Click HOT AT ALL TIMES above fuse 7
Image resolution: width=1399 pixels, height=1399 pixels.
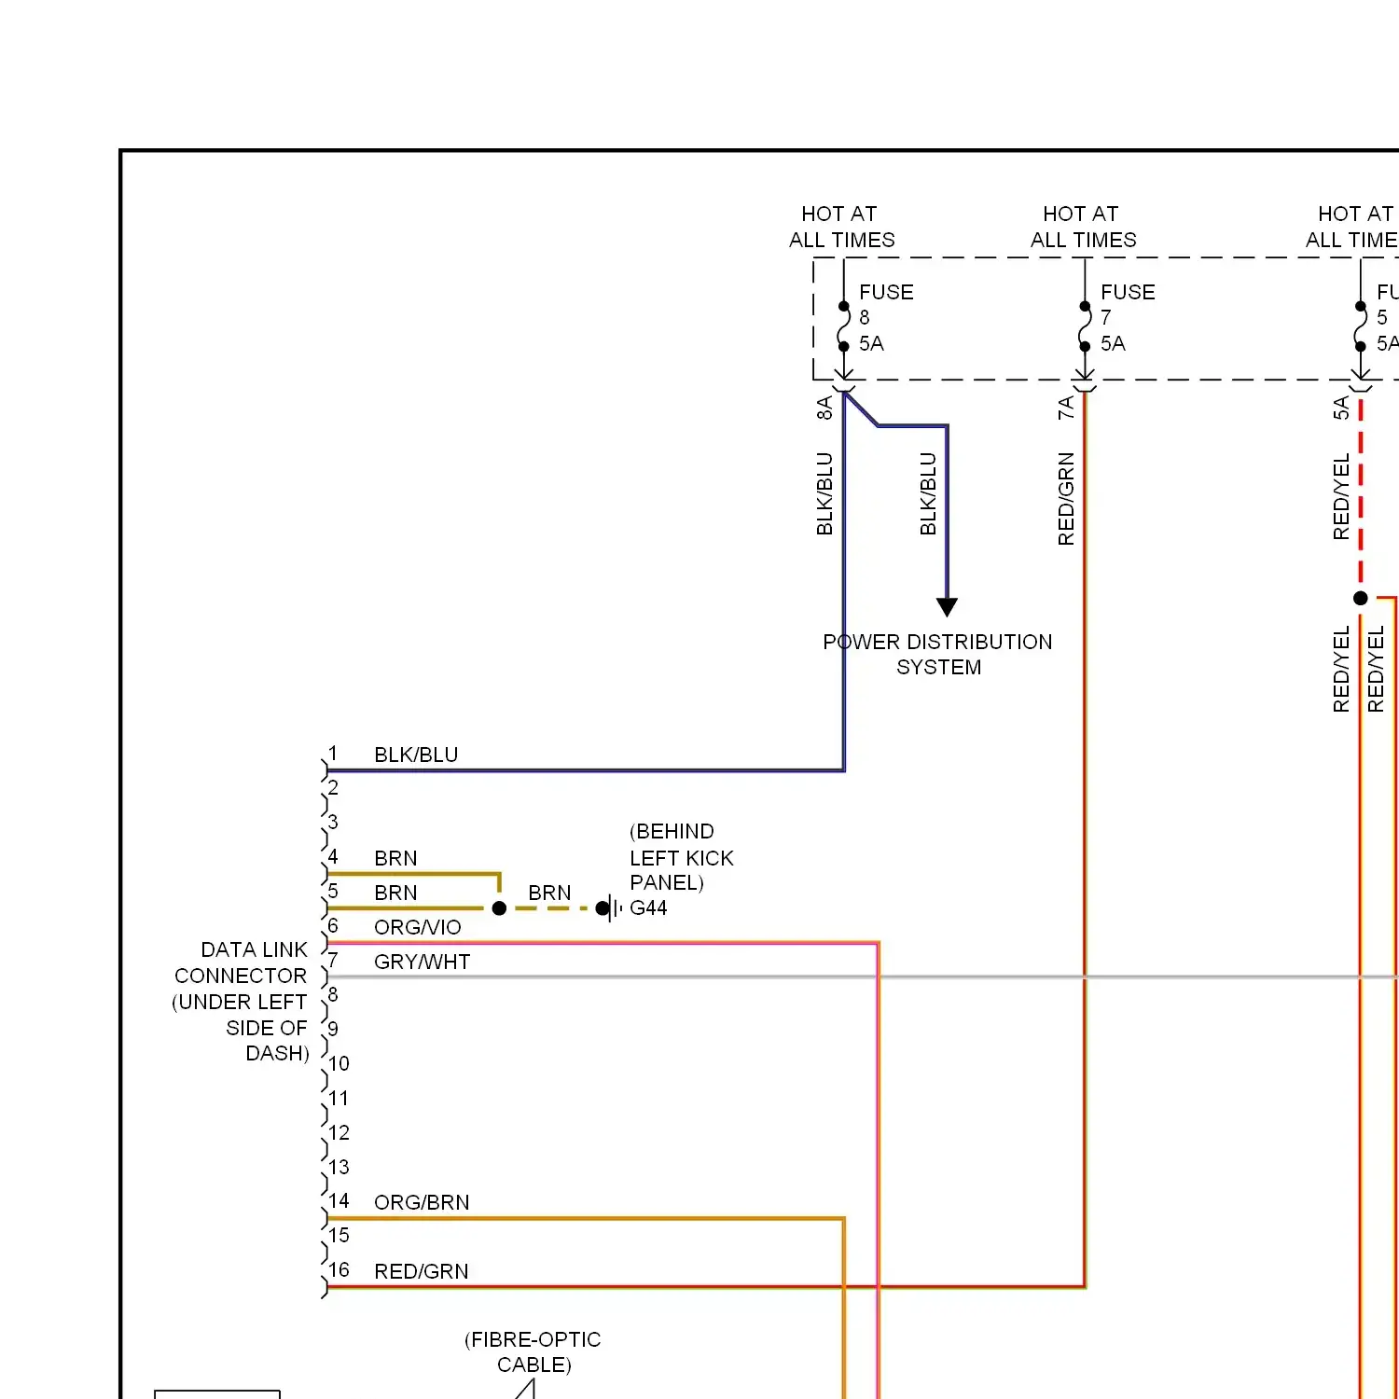tap(1083, 227)
